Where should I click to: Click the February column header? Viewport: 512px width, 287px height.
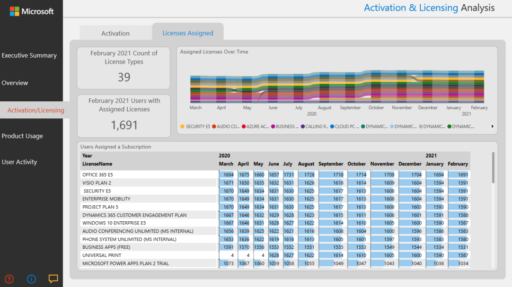(458, 164)
